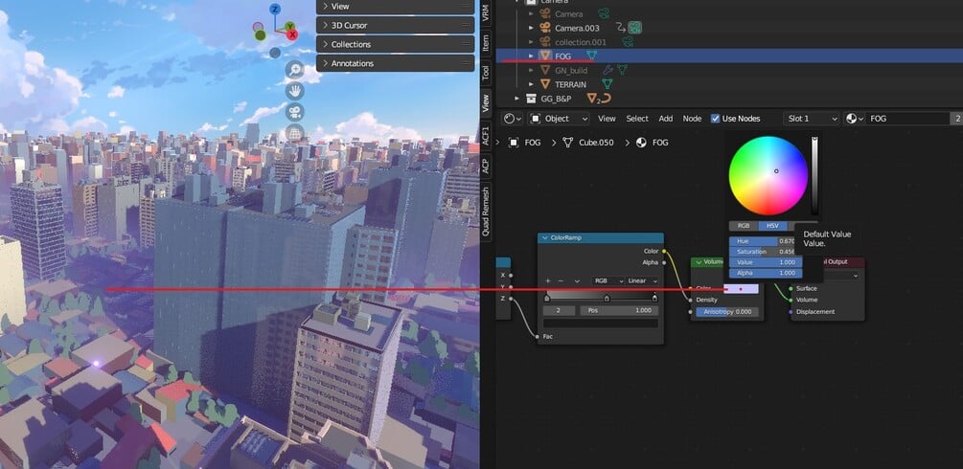Expand the Collections panel
Screen dimensions: 963x469
395,44
